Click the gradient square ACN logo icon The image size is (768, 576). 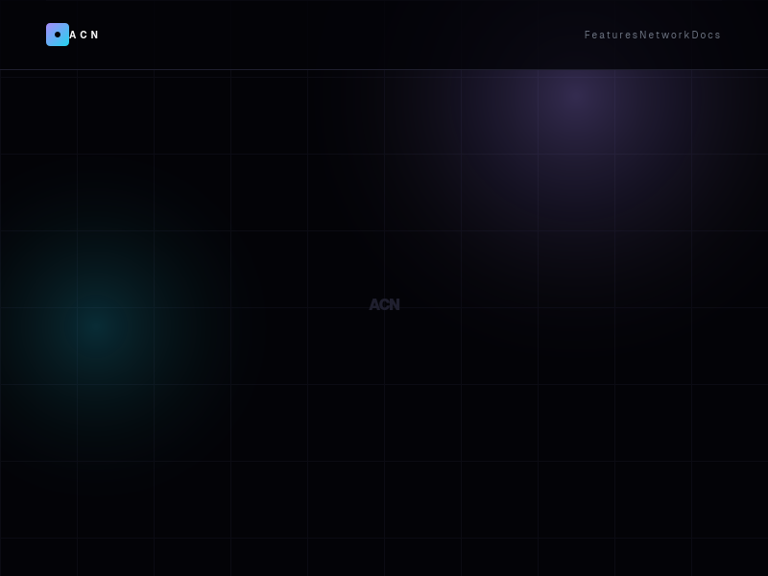(x=58, y=35)
